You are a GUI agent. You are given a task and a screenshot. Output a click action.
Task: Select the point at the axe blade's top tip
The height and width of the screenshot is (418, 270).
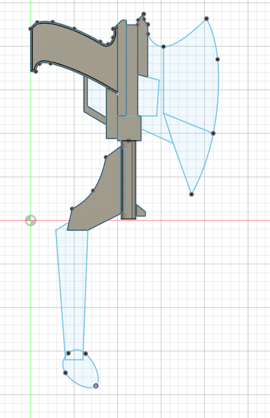(x=206, y=18)
